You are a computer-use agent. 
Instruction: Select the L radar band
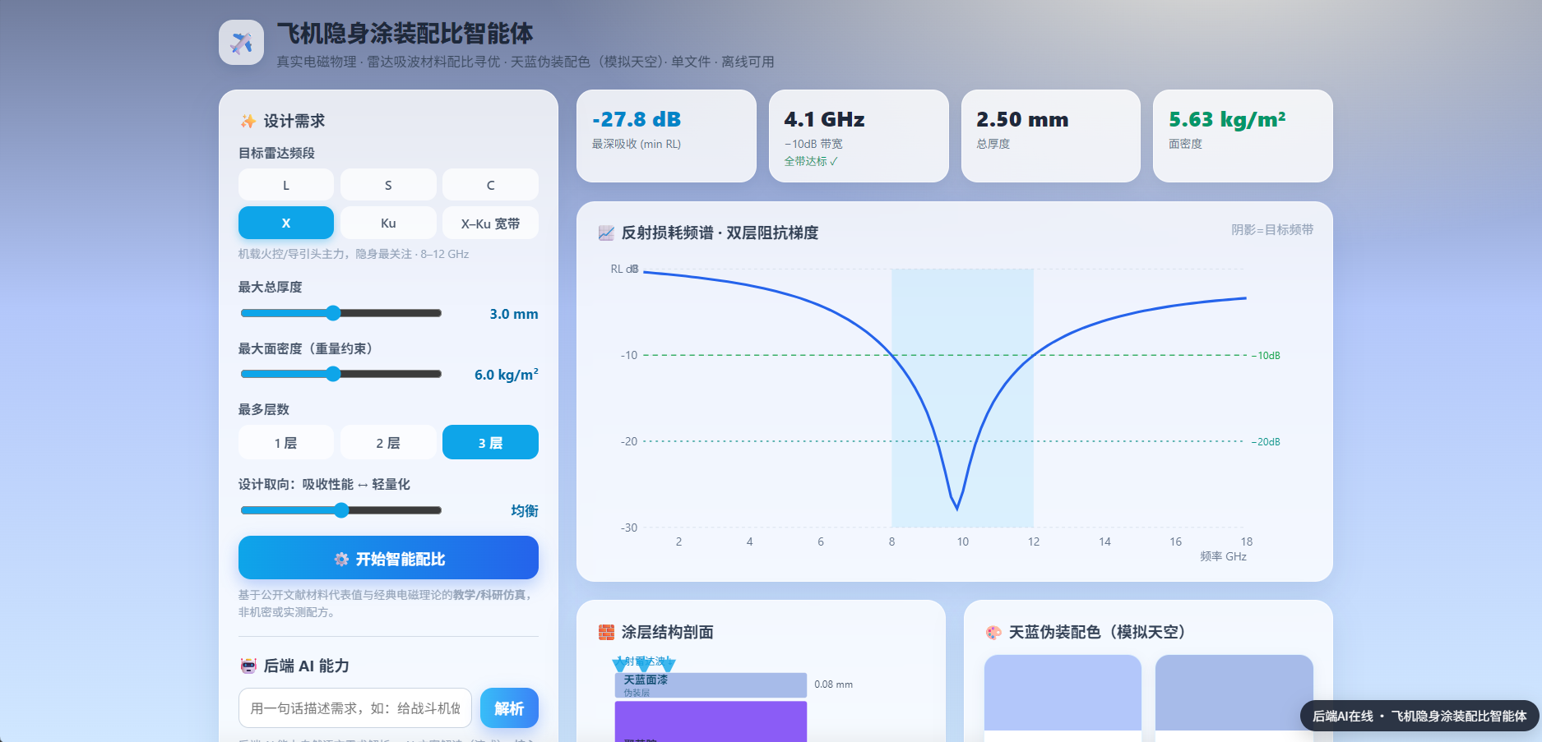point(286,185)
